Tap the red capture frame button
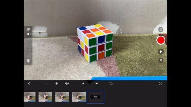The width and height of the screenshot is (191, 107). tap(161, 40)
